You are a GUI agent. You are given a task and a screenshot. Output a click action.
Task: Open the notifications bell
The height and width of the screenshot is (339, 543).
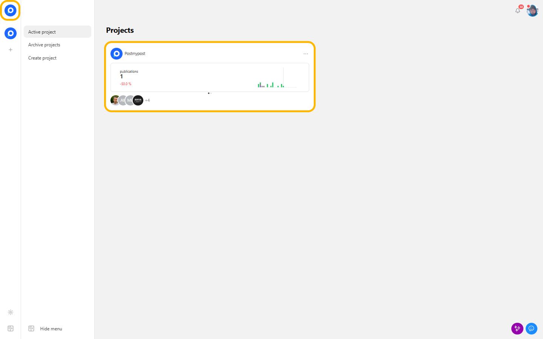518,11
